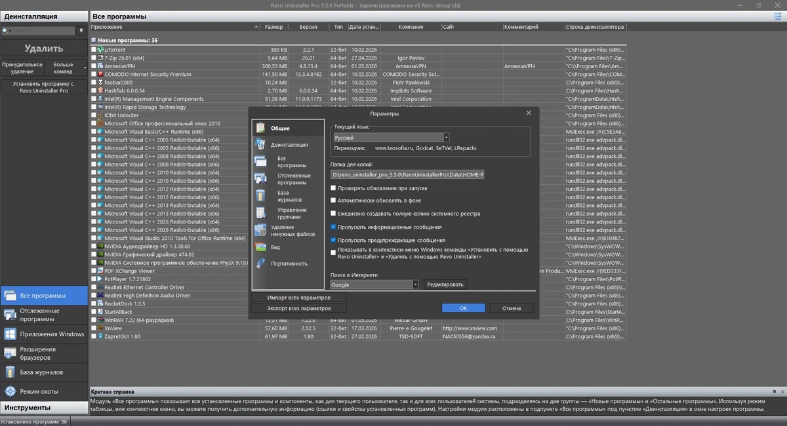Uncheck Пропускать информационные сообщения
Viewport: 787px width, 426px height.
pyautogui.click(x=334, y=227)
